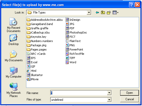
Task: Select the Pages.pages folder icon
Action: click(x=29, y=49)
